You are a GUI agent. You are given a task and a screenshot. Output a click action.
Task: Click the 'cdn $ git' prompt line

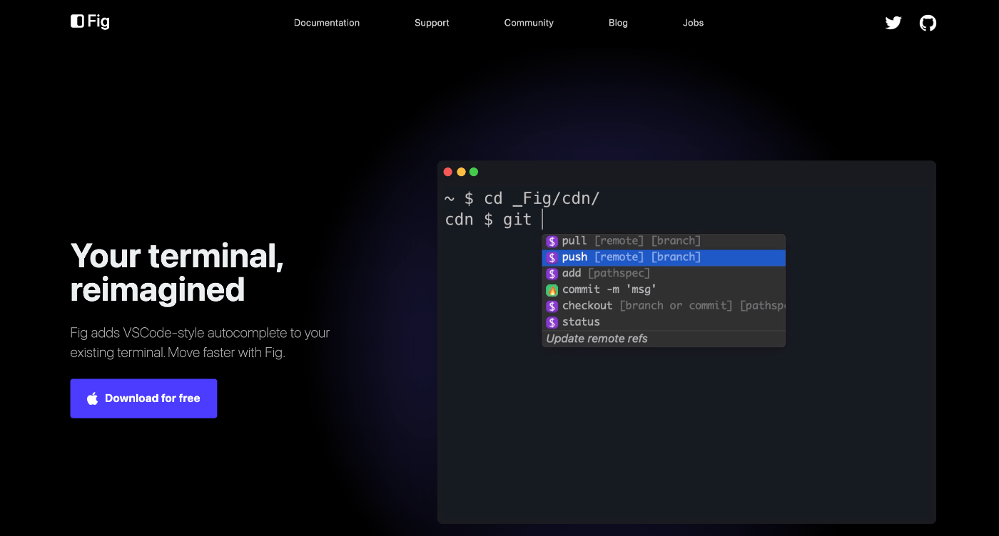point(488,220)
